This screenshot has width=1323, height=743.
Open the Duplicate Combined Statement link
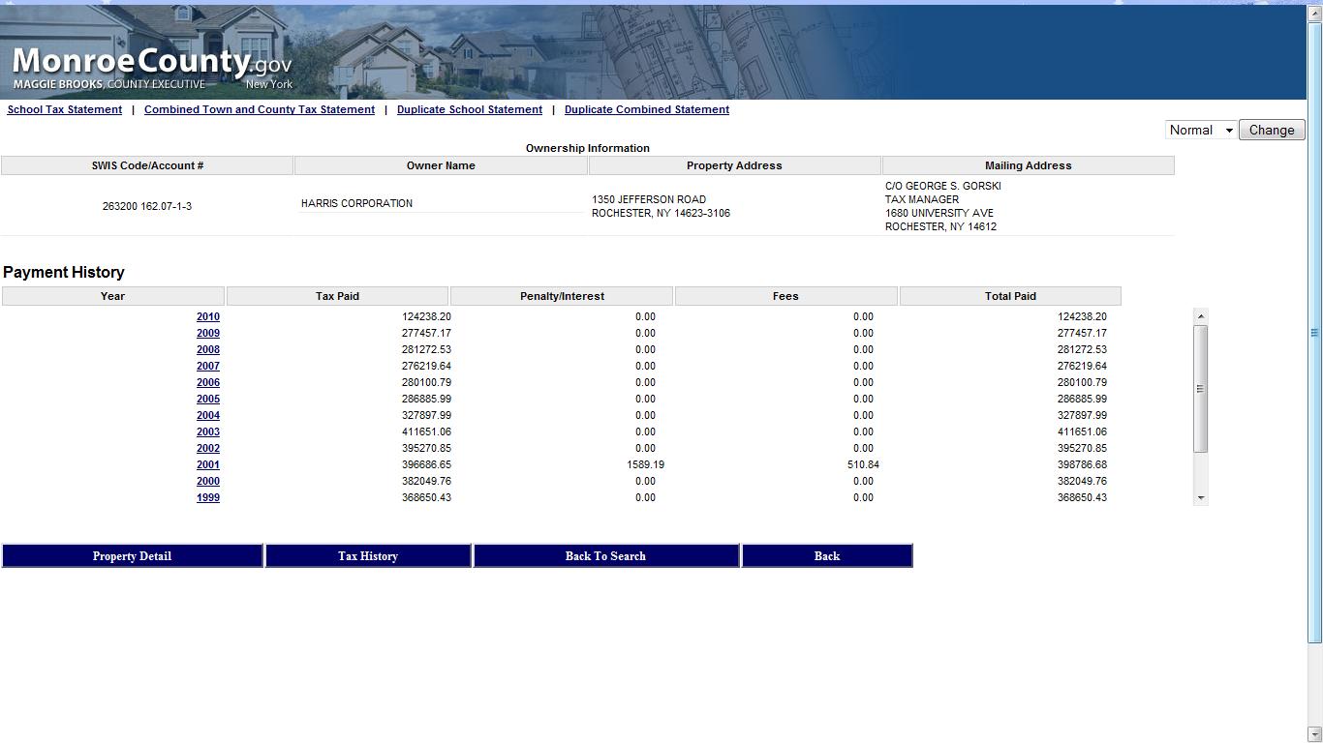coord(646,109)
